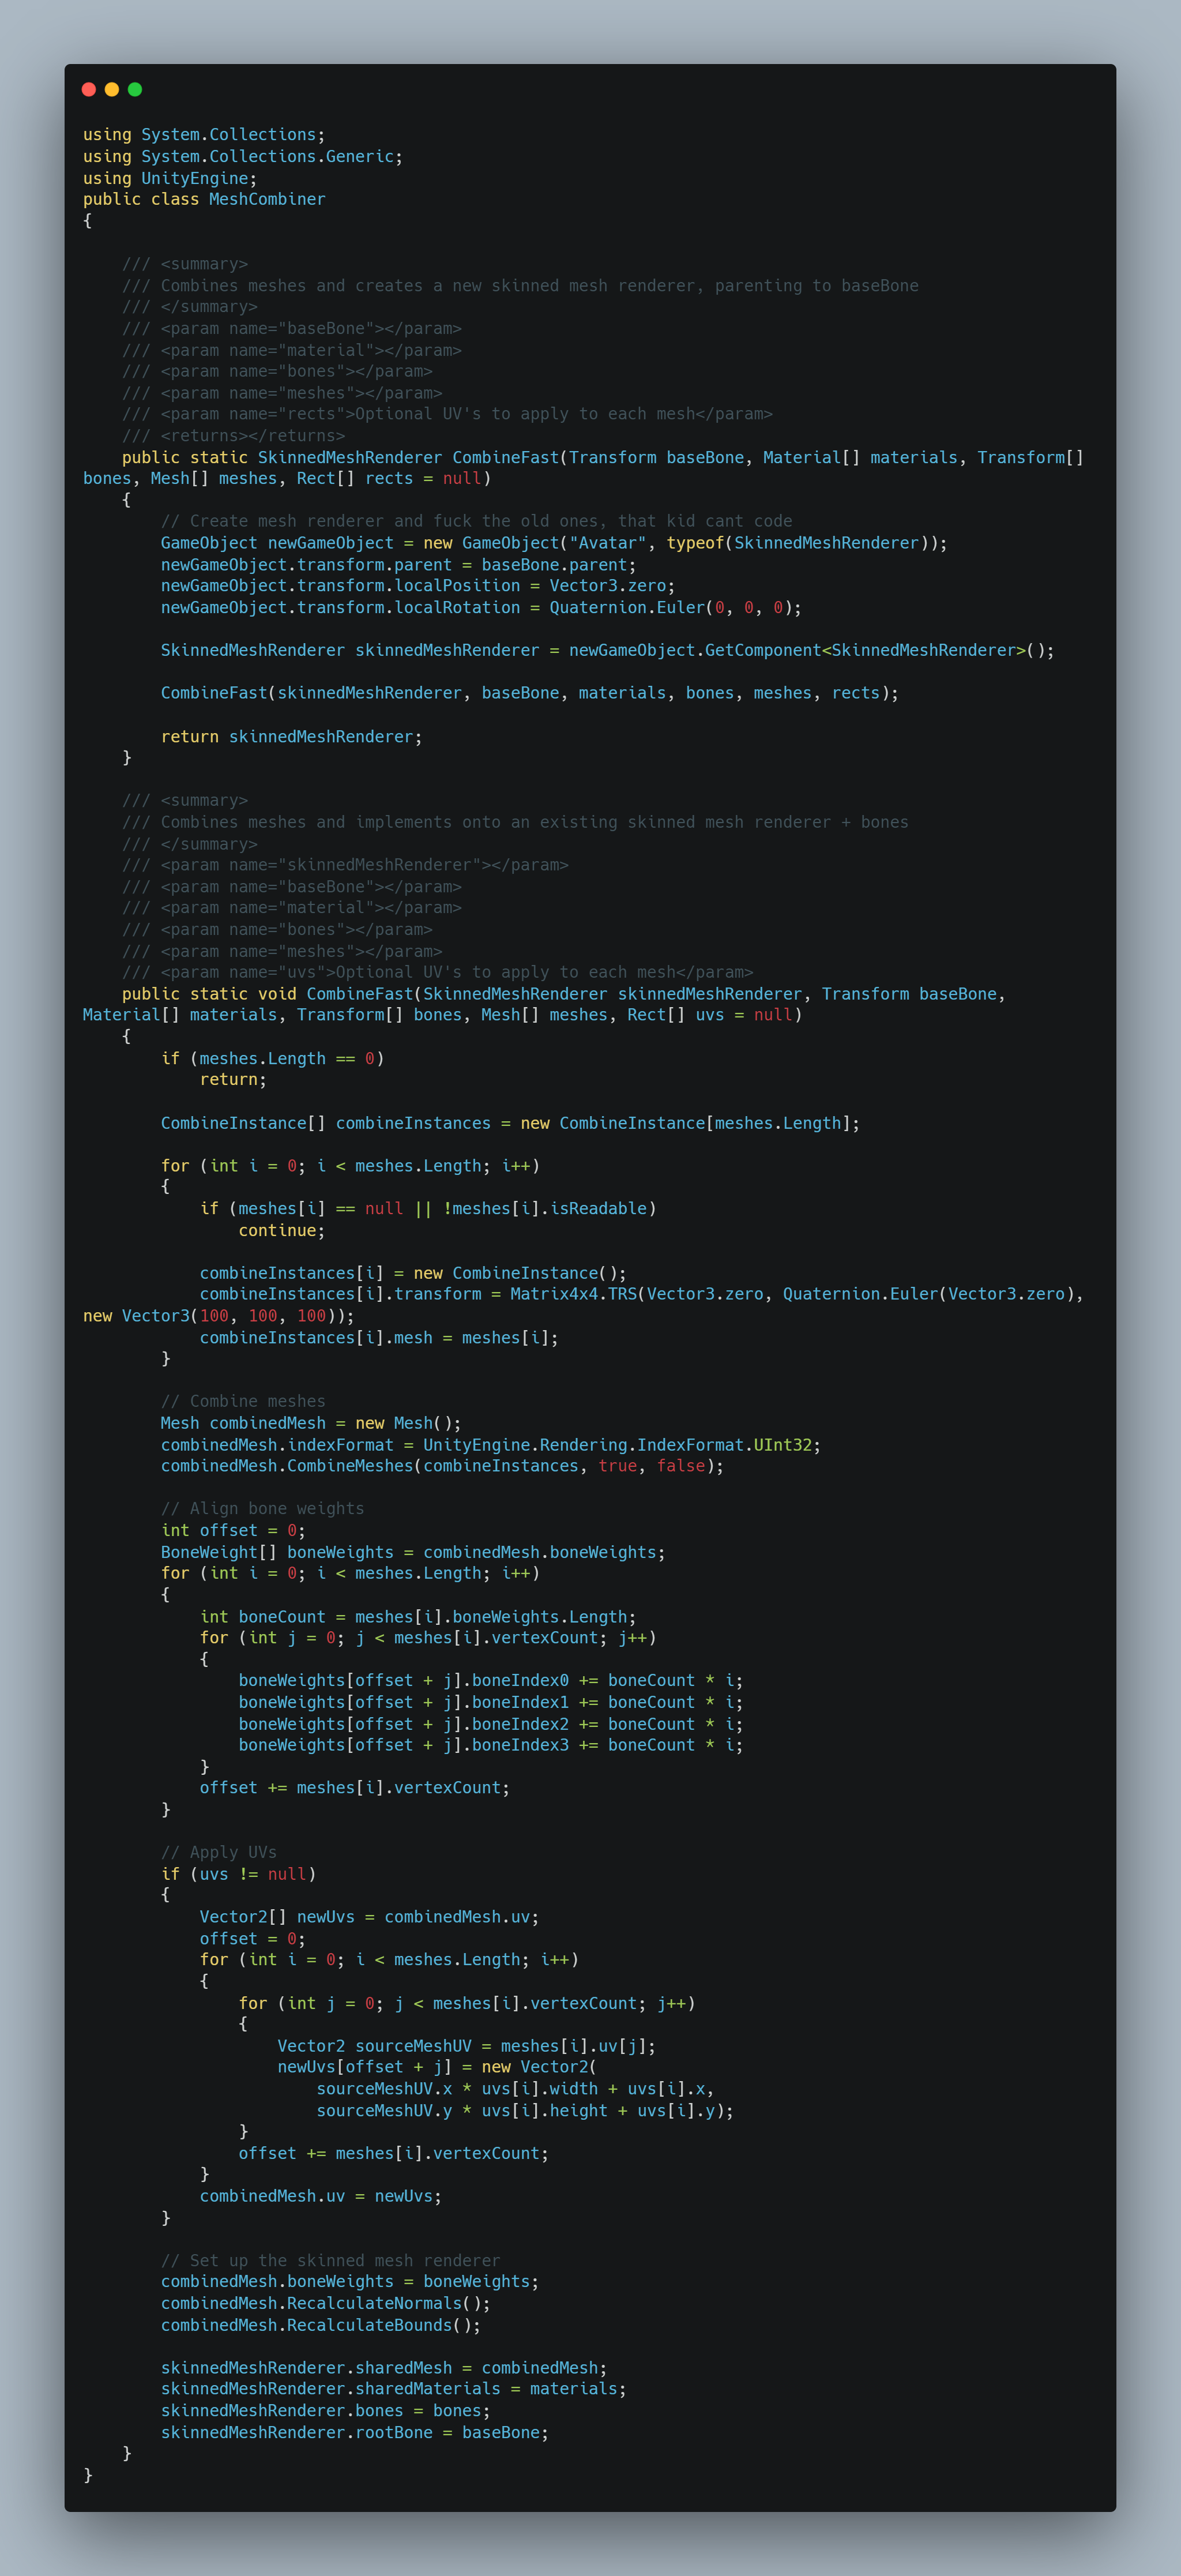Click 'skinnedMeshRenderer.bones = bones;' line
Image resolution: width=1181 pixels, height=2576 pixels.
326,2411
